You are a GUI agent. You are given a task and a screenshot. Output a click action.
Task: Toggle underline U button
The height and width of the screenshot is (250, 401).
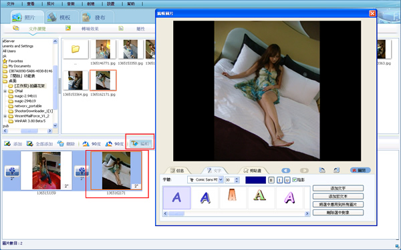287,180
